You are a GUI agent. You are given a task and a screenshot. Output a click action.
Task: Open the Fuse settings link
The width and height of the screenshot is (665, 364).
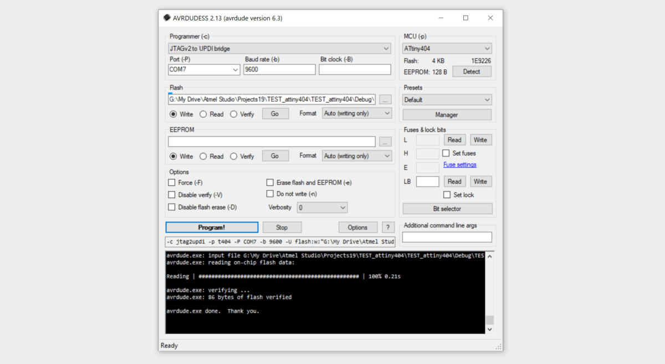[460, 165]
